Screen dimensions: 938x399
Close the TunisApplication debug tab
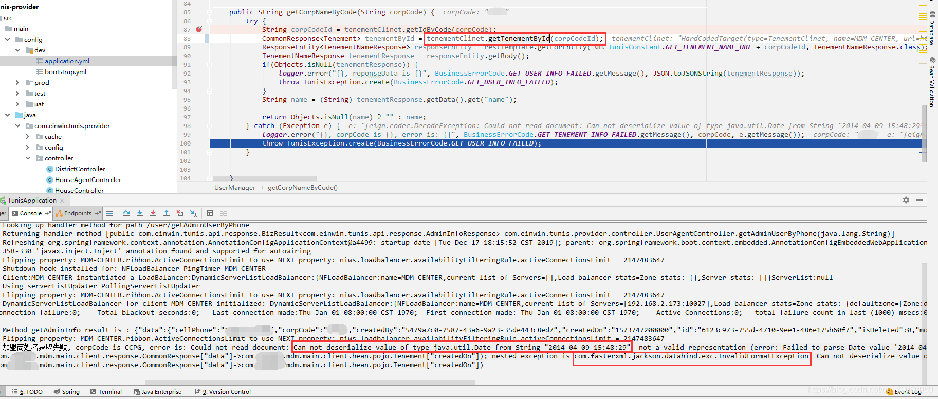click(x=62, y=201)
